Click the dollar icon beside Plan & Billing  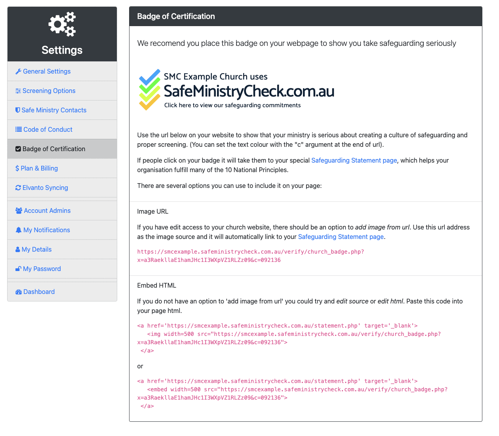click(x=17, y=168)
